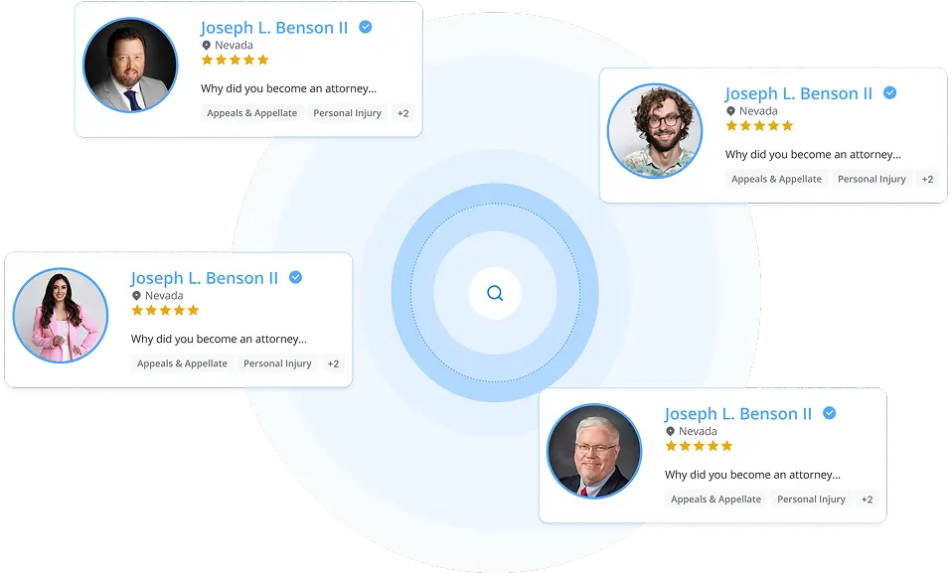Open Joseph L. Benson II name link beside the pink-blazer woman
The image size is (952, 573).
point(204,278)
